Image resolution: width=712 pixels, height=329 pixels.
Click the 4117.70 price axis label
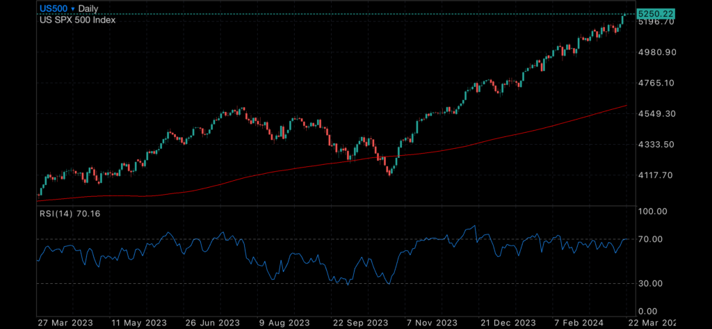(656, 175)
